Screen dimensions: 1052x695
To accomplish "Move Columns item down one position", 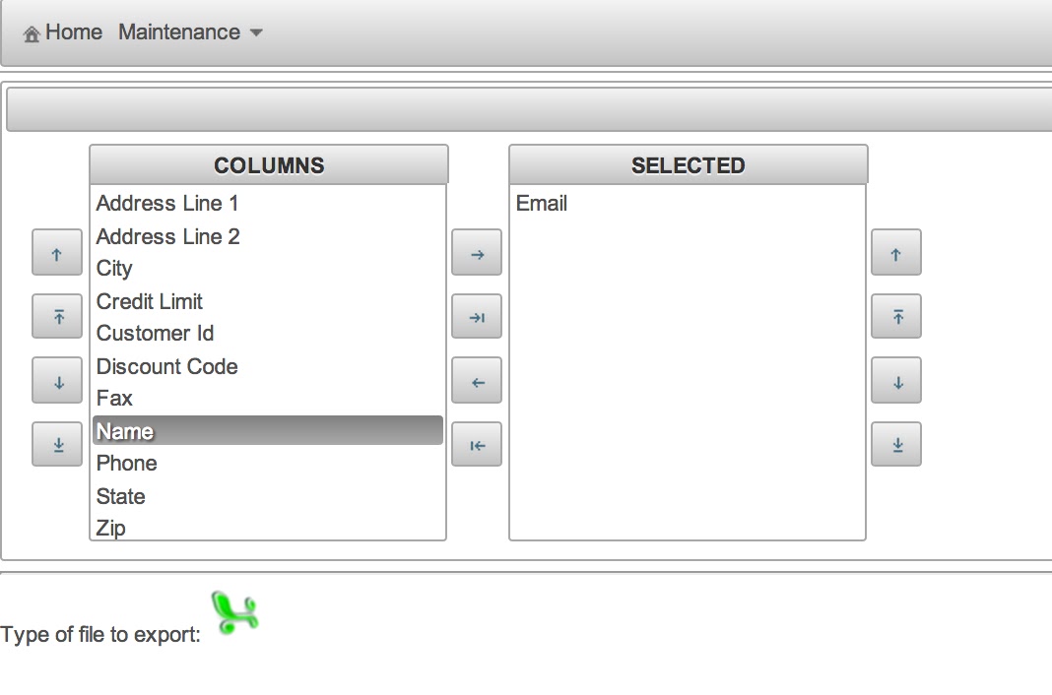I will [57, 382].
